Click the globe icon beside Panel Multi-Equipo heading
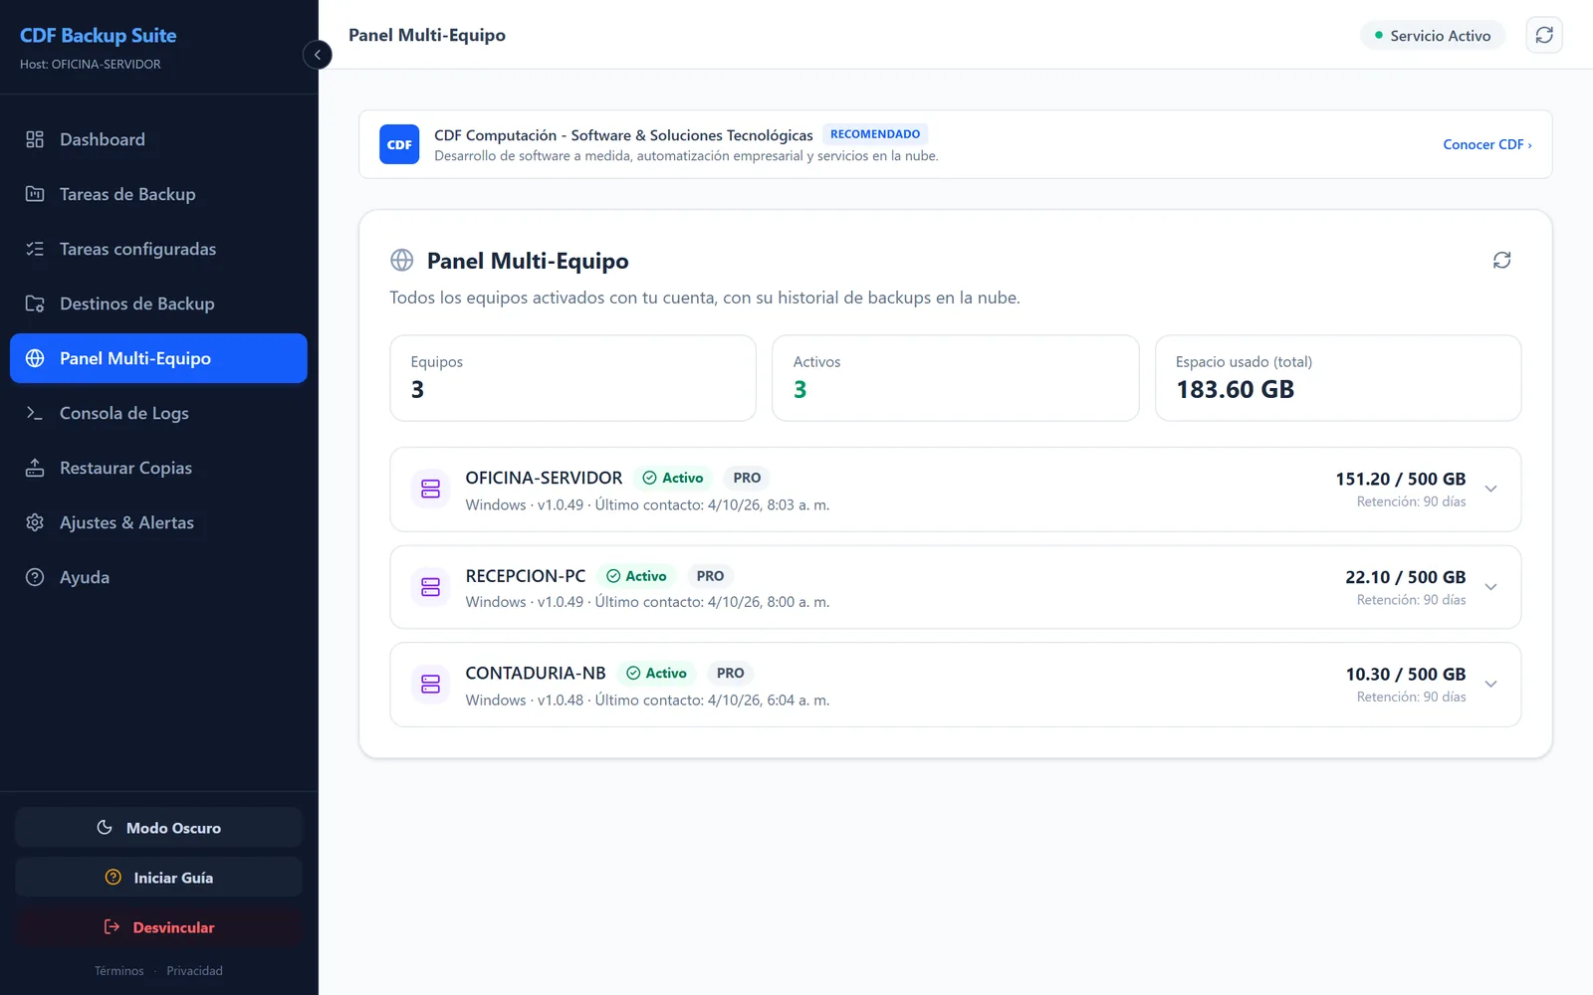The image size is (1593, 995). 401,261
